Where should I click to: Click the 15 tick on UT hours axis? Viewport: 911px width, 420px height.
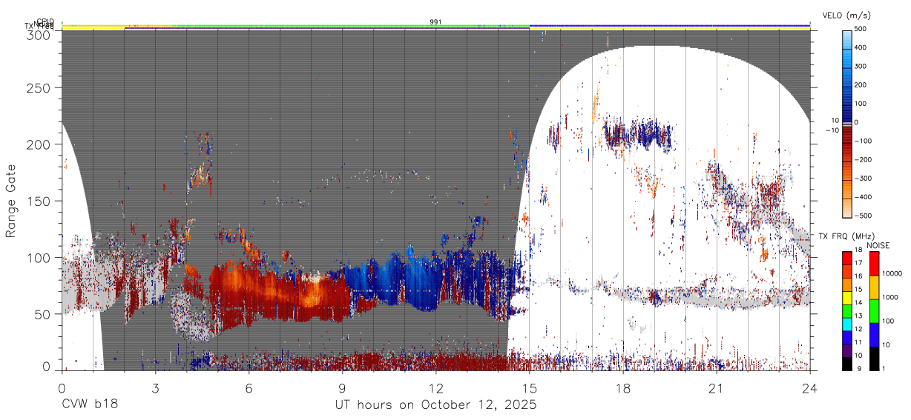[x=530, y=388]
